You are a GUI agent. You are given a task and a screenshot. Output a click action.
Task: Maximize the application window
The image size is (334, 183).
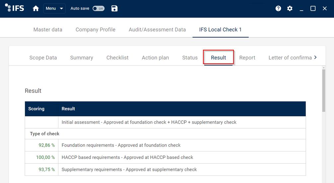pyautogui.click(x=313, y=9)
